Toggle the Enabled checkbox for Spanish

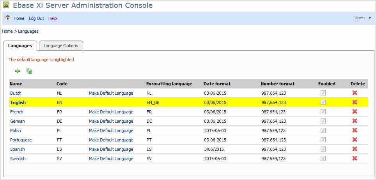coord(323,149)
